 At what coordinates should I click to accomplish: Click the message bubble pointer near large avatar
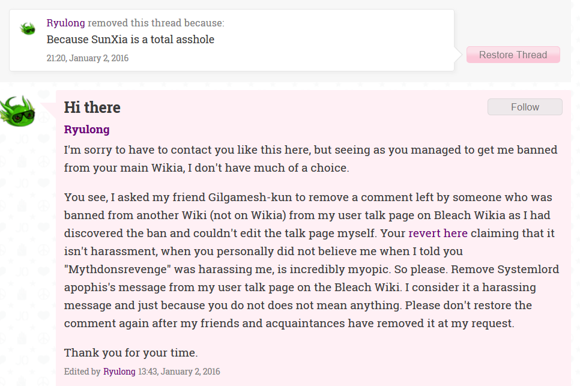pos(49,110)
